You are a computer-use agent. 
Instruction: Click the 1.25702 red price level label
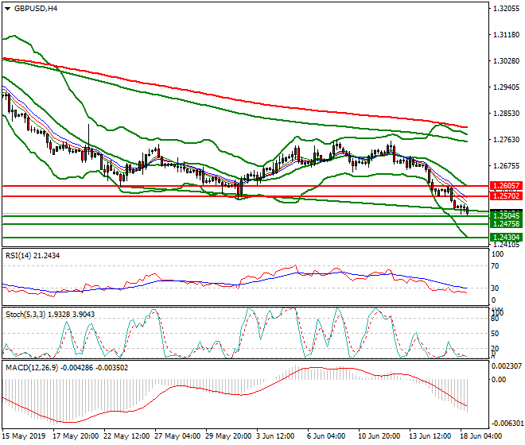[506, 196]
